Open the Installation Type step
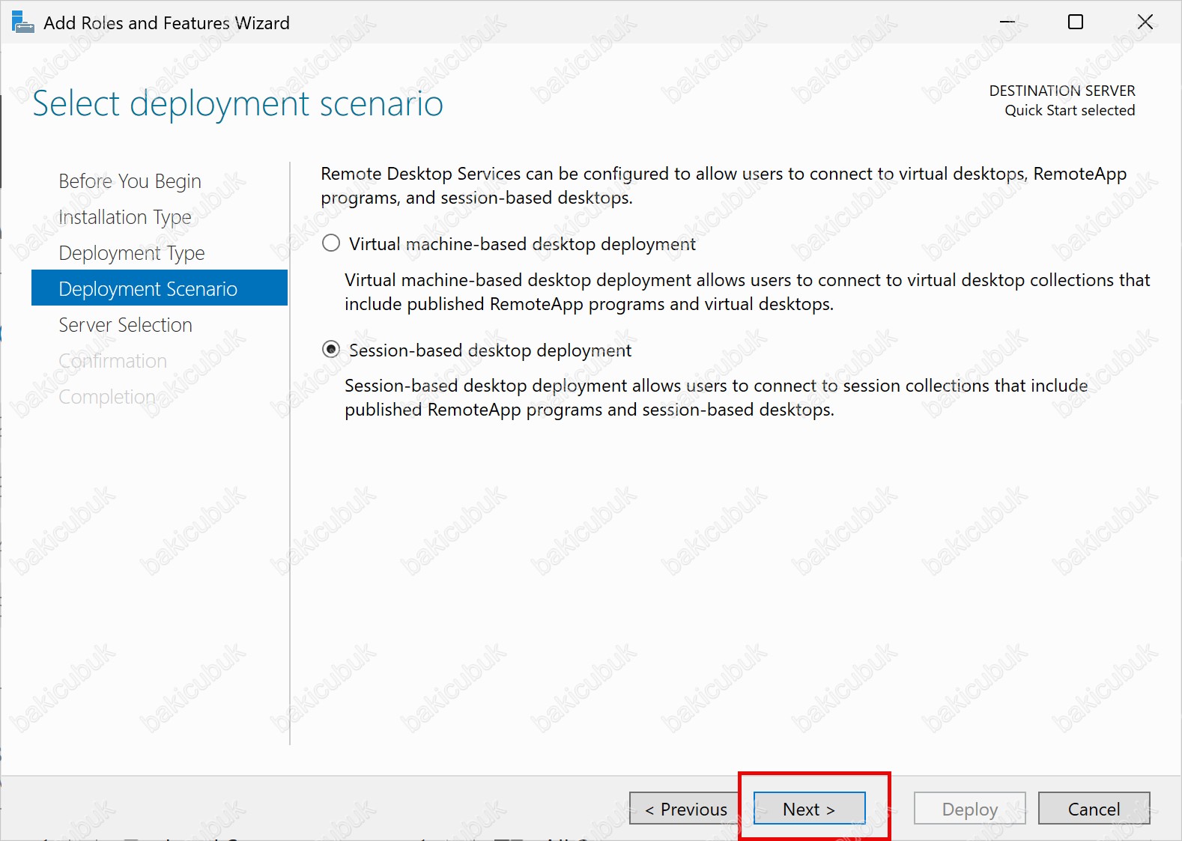Image resolution: width=1182 pixels, height=841 pixels. [x=125, y=217]
